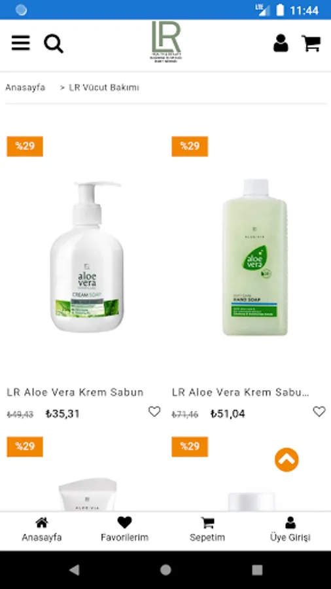Click the LR Vücut Bakımı breadcrumb
The width and height of the screenshot is (331, 589).
pos(104,88)
